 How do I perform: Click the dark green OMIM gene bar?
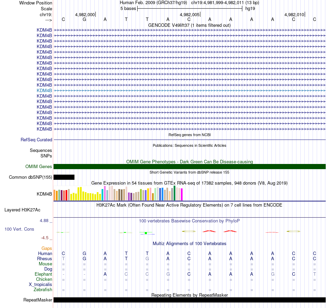[x=189, y=167]
